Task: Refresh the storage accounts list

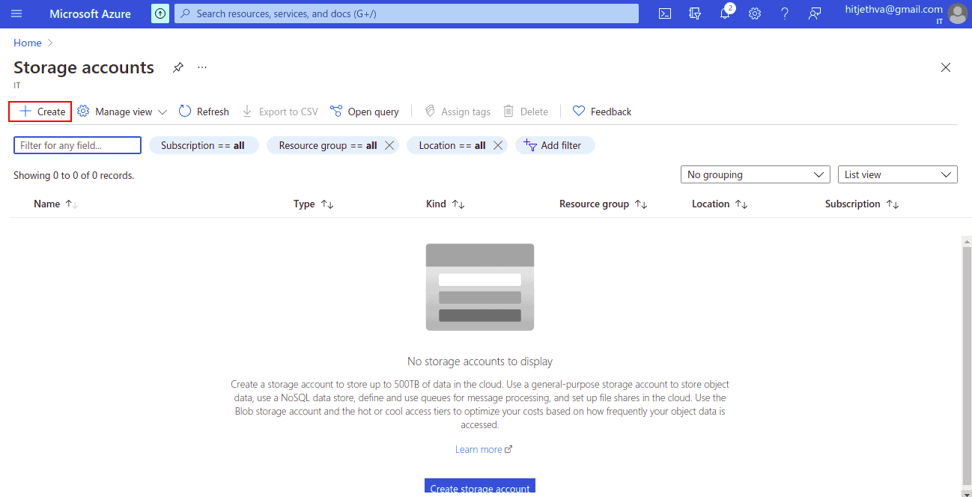Action: point(204,112)
